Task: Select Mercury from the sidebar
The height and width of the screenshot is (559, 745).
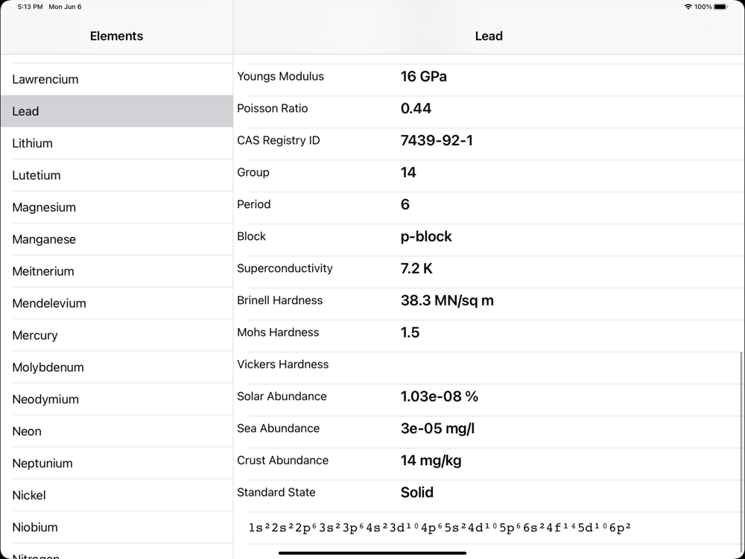Action: tap(35, 335)
